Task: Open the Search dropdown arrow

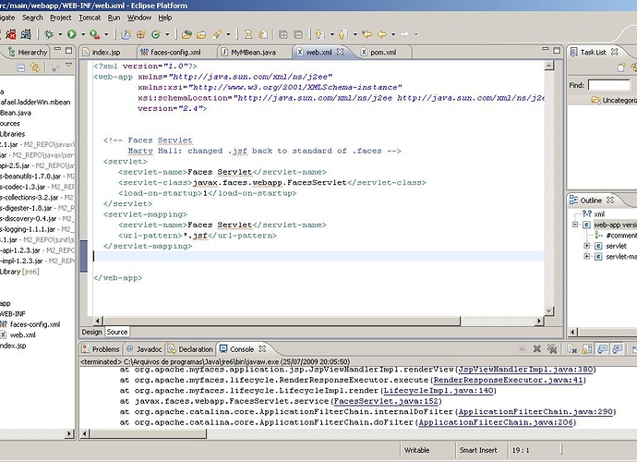Action: pos(228,34)
